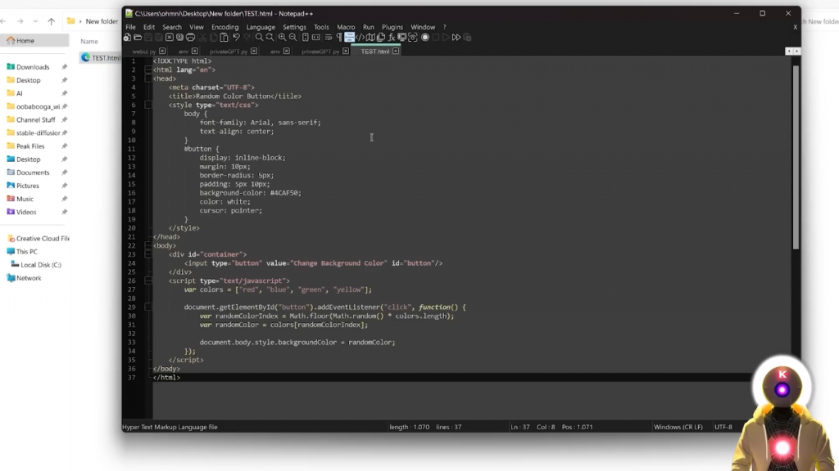The height and width of the screenshot is (471, 839).
Task: Unpin Downloads using its pin icon
Action: point(64,67)
